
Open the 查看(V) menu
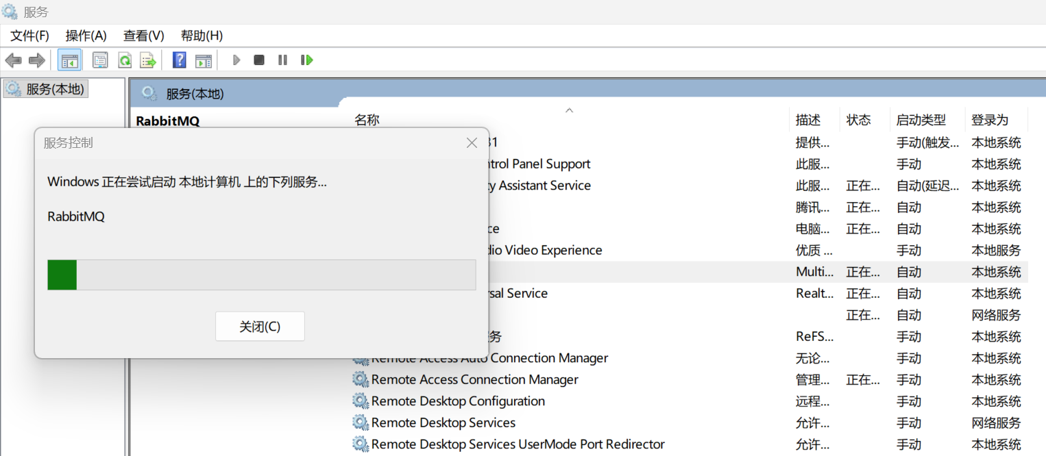pyautogui.click(x=144, y=36)
